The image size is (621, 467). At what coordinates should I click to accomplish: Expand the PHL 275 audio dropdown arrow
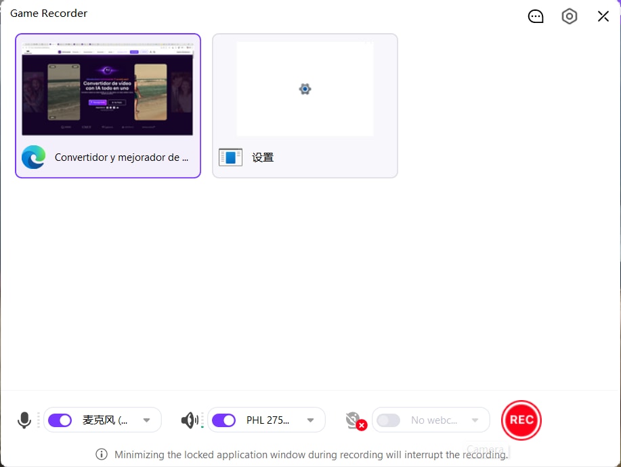click(310, 420)
